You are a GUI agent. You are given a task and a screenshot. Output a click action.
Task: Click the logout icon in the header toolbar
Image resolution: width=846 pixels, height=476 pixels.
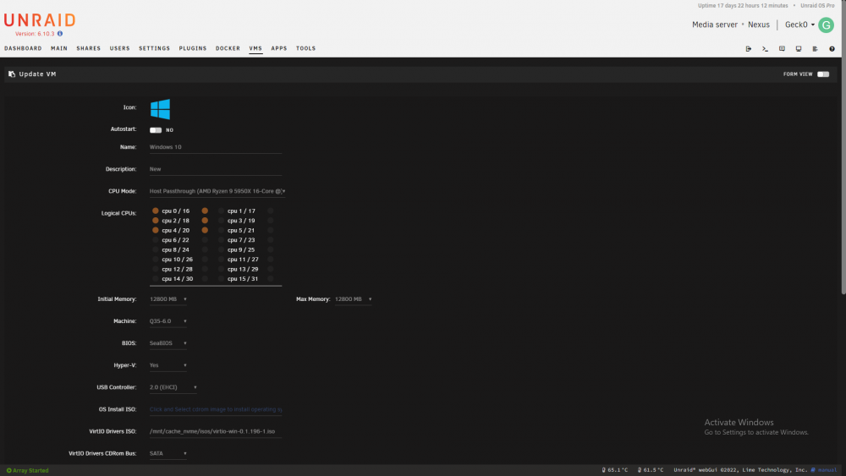[749, 48]
